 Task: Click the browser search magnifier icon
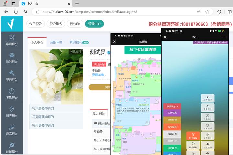tap(26, 12)
